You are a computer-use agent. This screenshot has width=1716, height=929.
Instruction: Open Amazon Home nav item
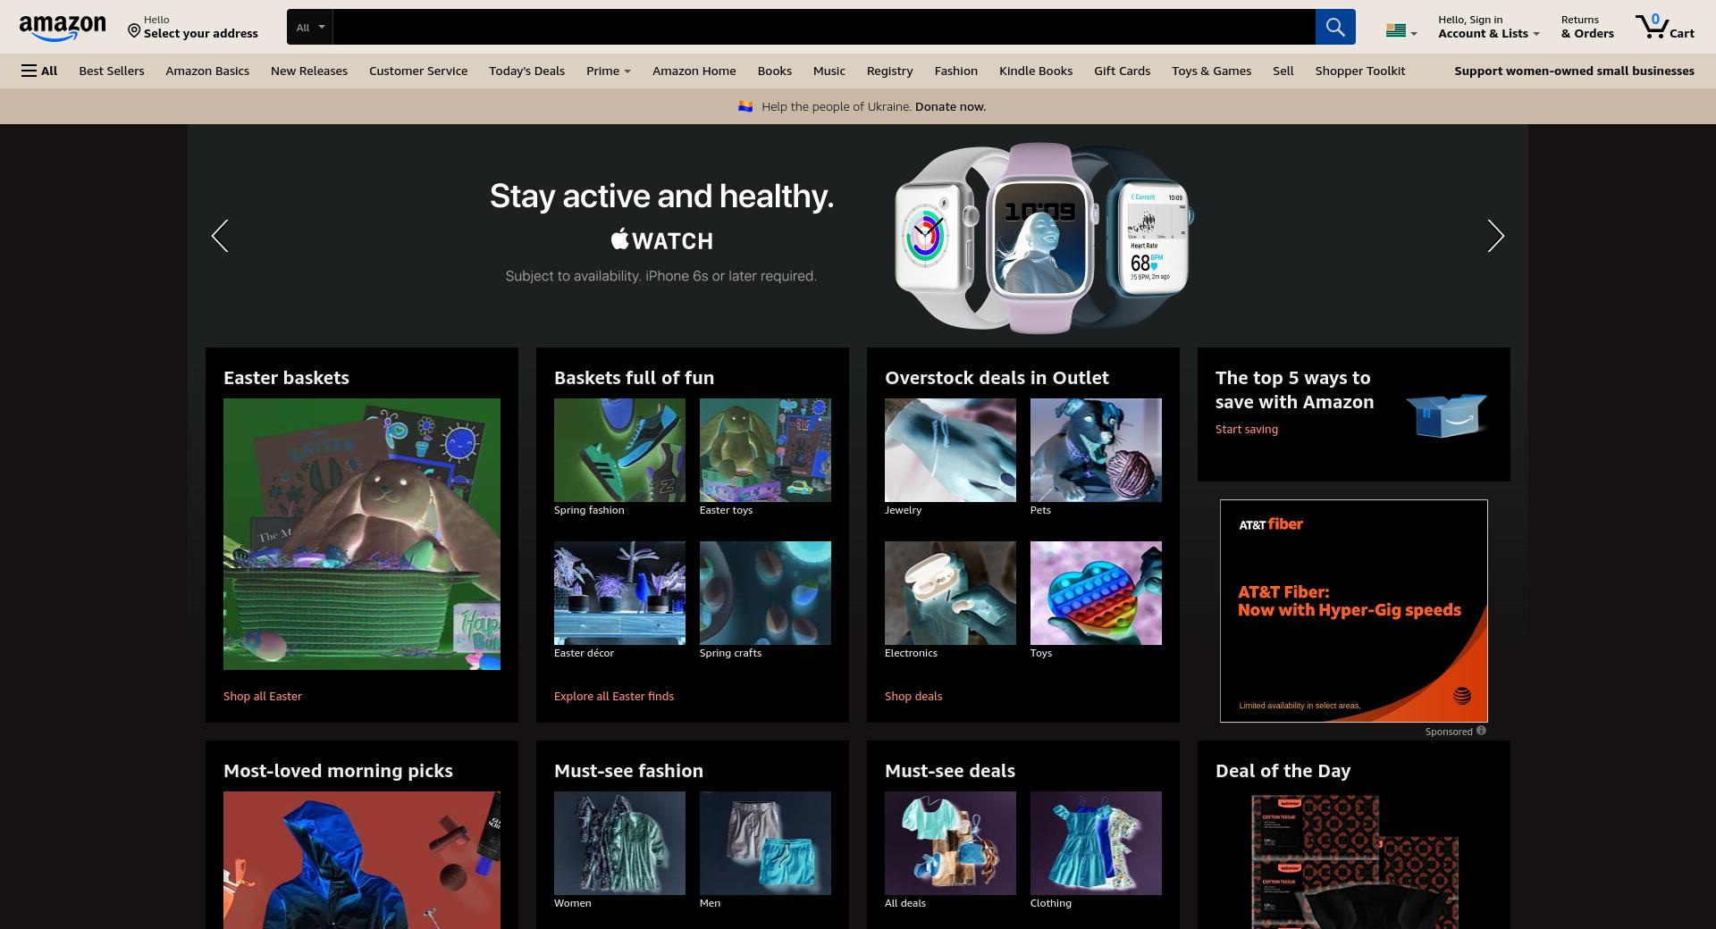[x=694, y=71]
